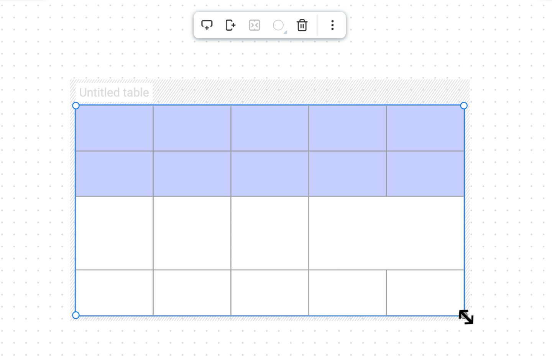This screenshot has width=552, height=357.
Task: Click the add row below icon
Action: pos(207,25)
